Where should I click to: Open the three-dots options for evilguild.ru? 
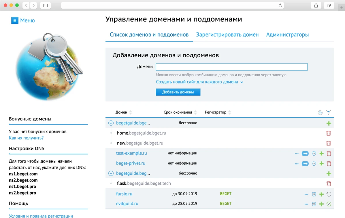click(x=306, y=204)
